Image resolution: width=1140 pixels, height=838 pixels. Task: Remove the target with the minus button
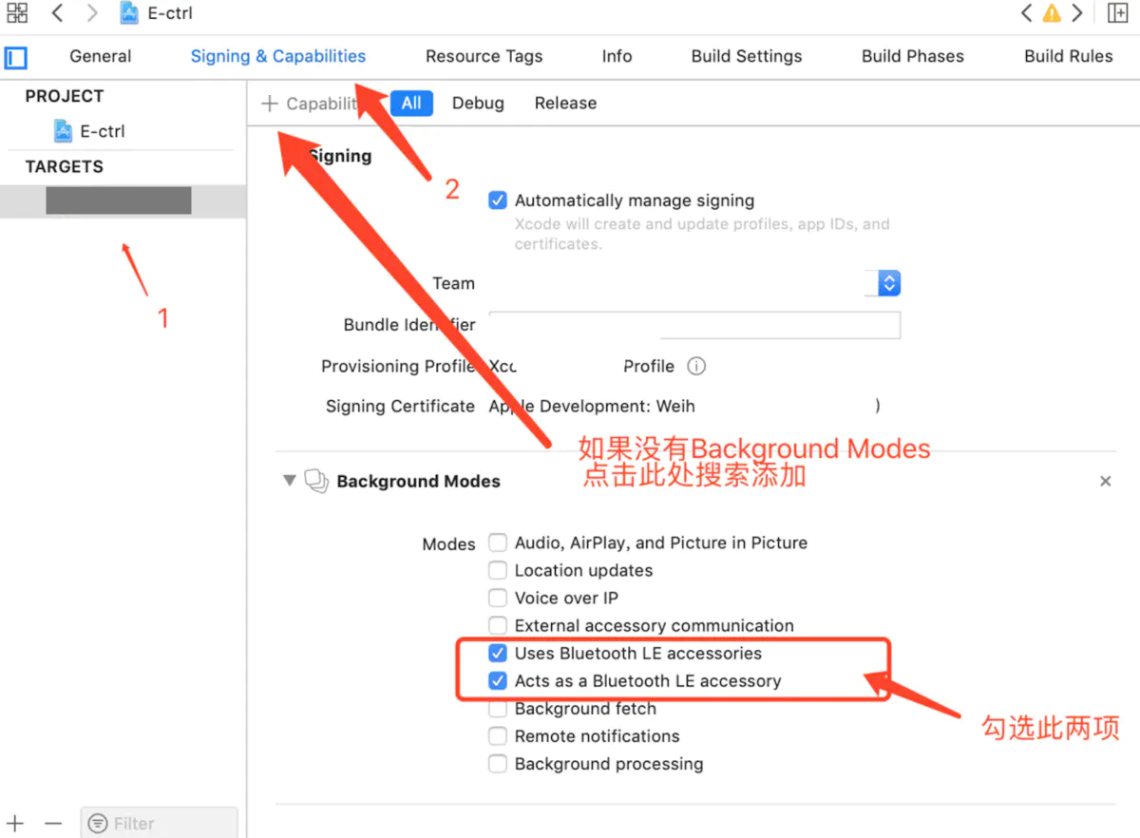[53, 823]
